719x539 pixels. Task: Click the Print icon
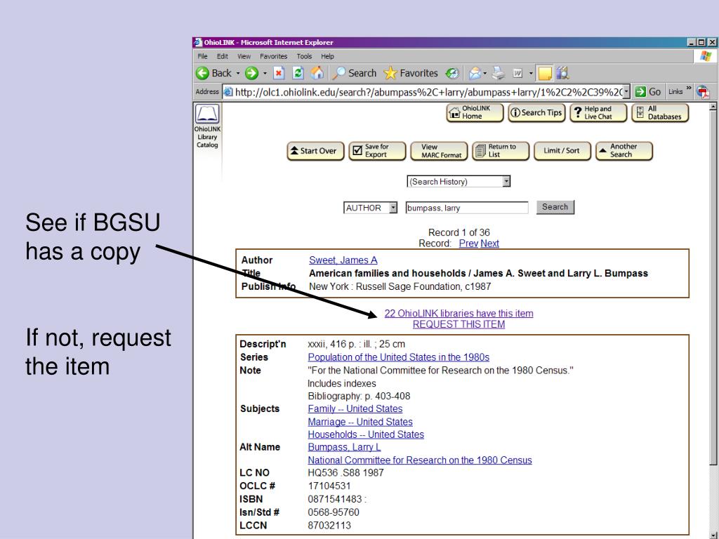point(499,73)
